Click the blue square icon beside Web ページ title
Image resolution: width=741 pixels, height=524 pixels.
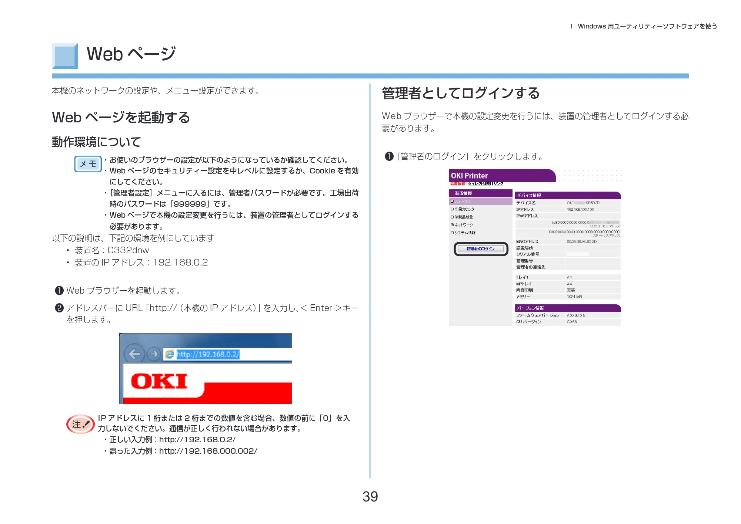point(65,56)
